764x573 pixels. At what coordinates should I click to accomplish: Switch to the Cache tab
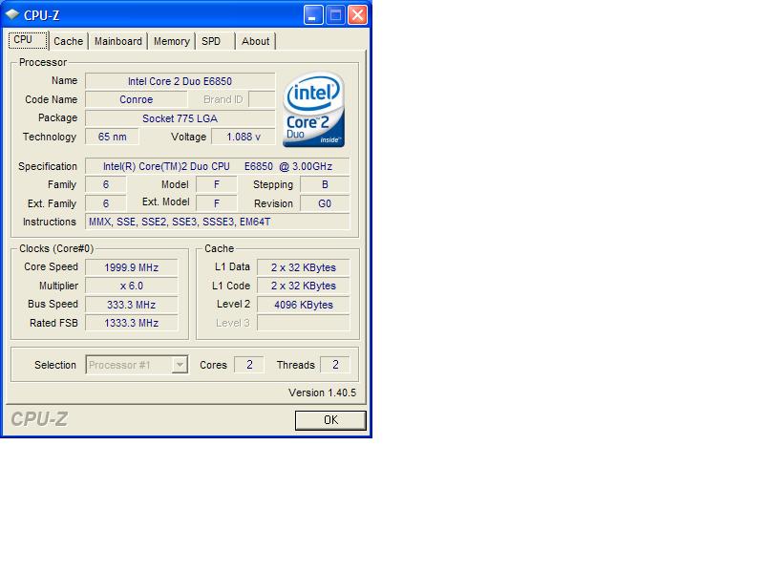coord(68,41)
